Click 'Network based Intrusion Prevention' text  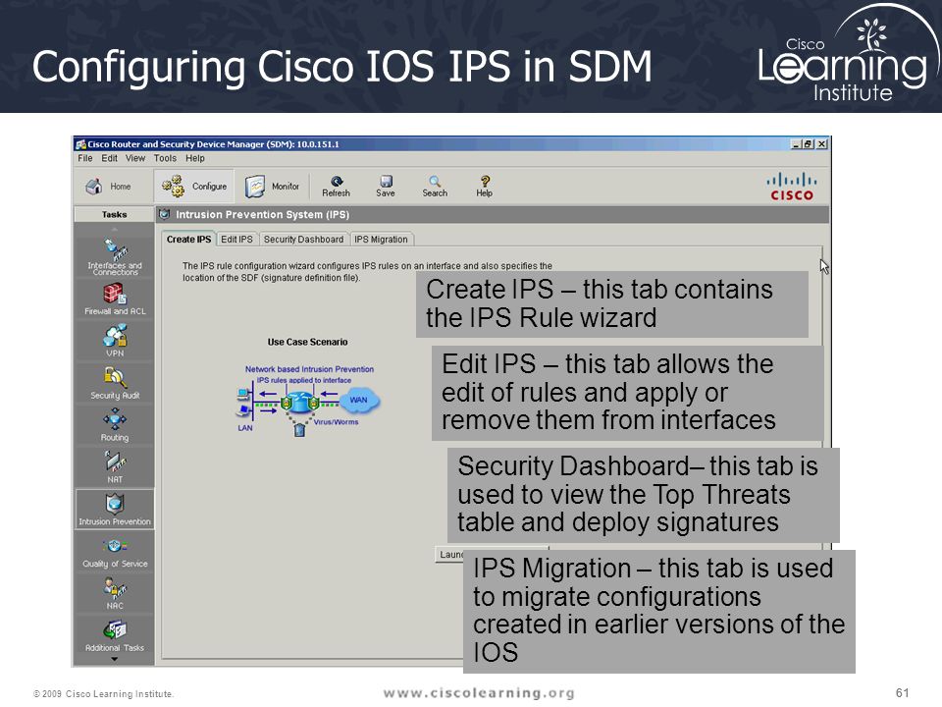click(x=309, y=369)
